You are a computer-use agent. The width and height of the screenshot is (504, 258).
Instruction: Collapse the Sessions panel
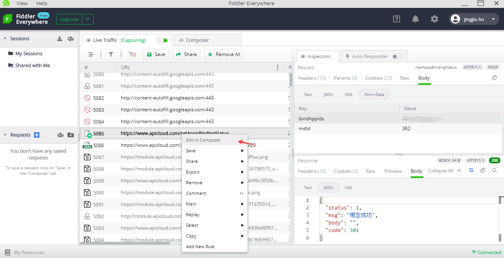click(x=5, y=39)
